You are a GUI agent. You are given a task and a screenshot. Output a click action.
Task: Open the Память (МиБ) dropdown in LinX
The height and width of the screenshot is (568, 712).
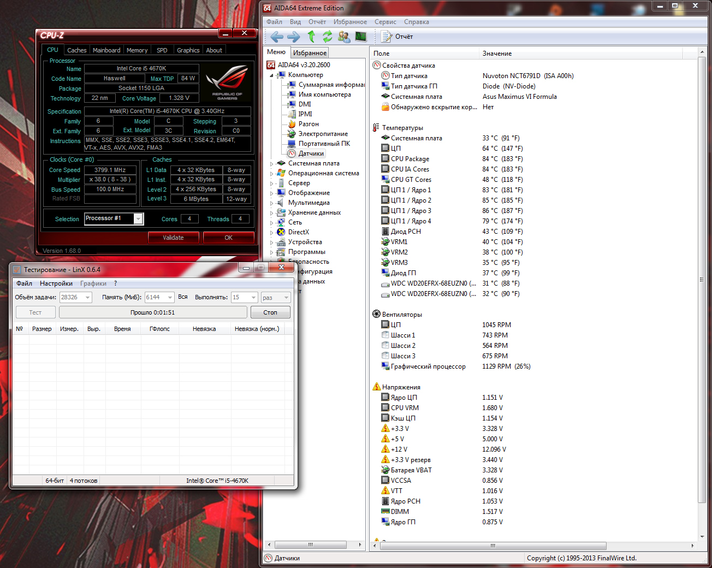[170, 298]
